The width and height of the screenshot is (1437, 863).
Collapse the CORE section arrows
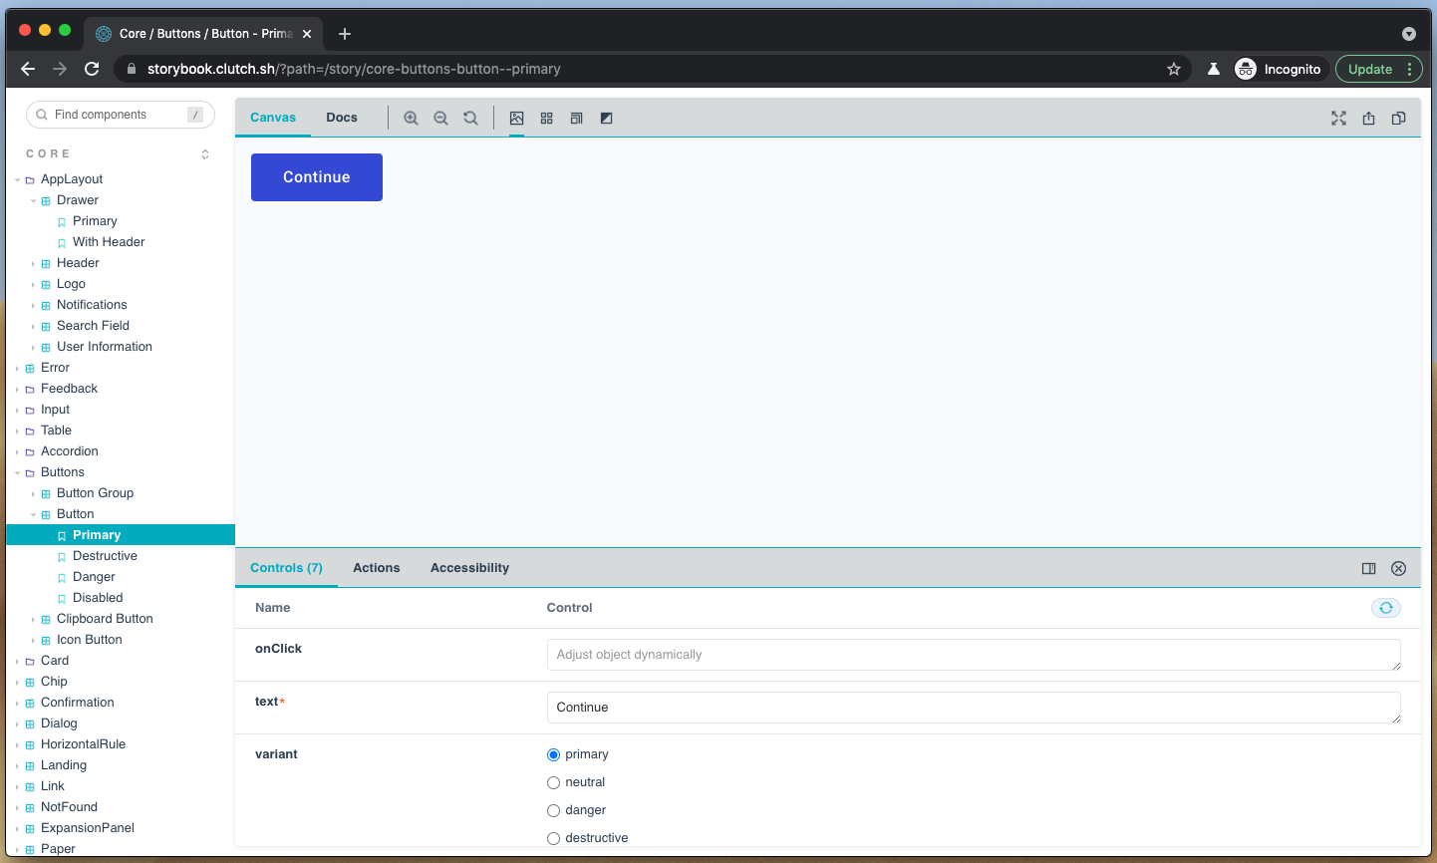click(205, 154)
